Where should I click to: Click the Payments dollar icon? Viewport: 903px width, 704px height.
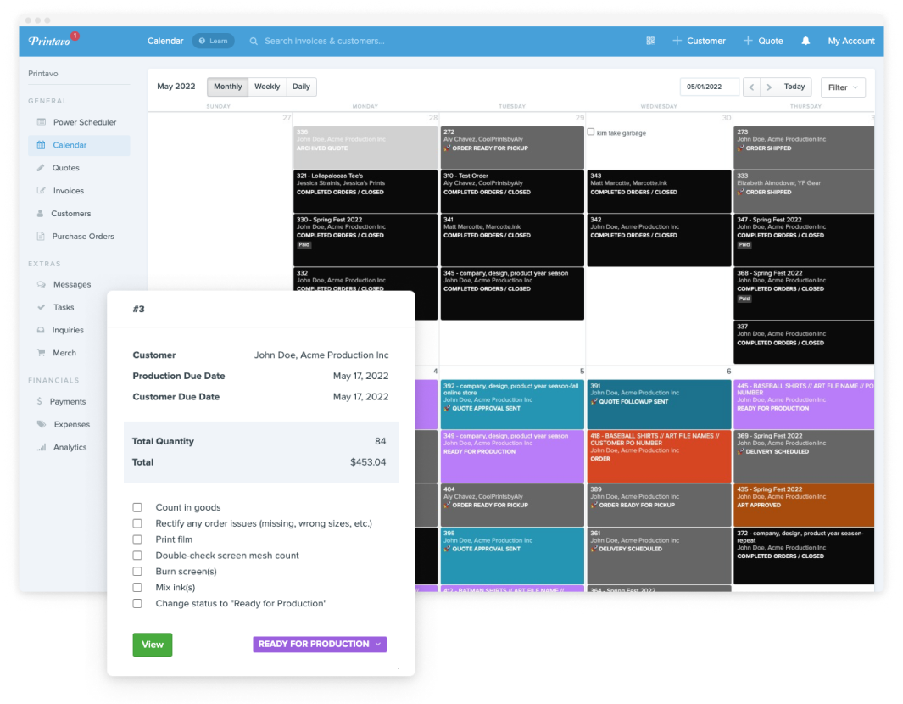[39, 401]
